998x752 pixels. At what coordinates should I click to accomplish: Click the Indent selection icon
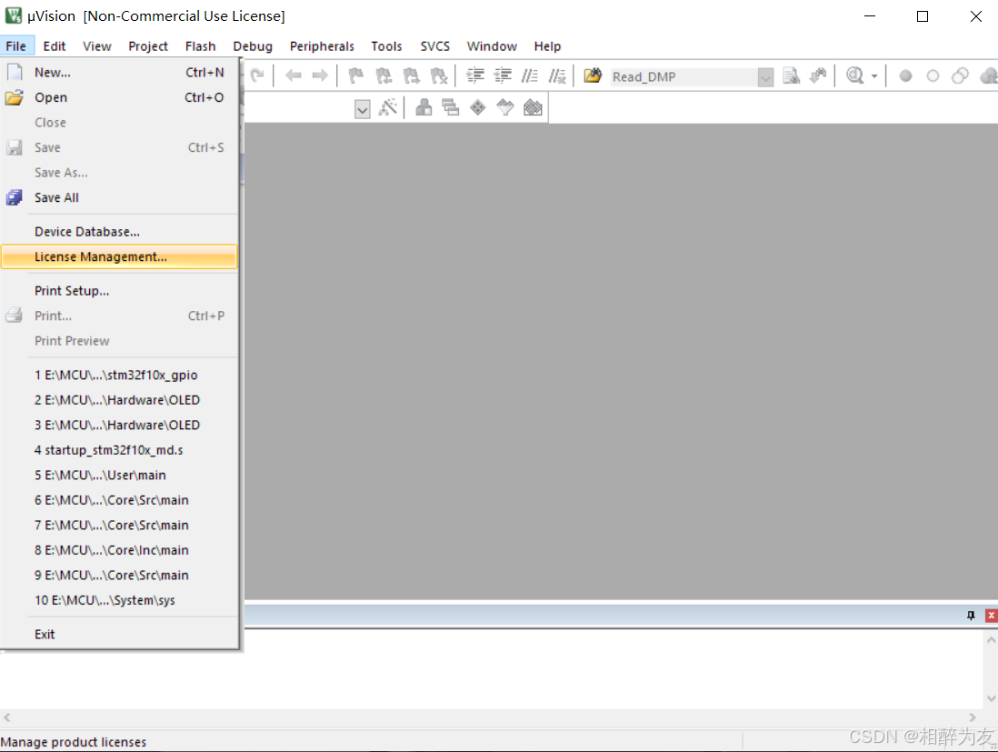coord(475,75)
